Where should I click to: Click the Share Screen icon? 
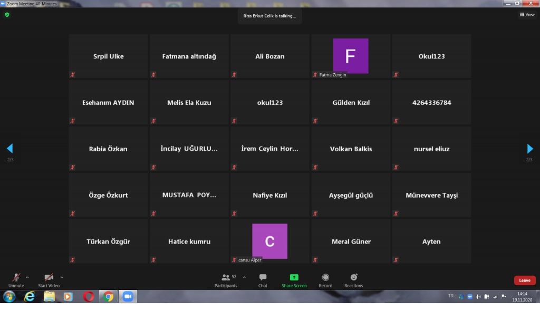pyautogui.click(x=294, y=278)
